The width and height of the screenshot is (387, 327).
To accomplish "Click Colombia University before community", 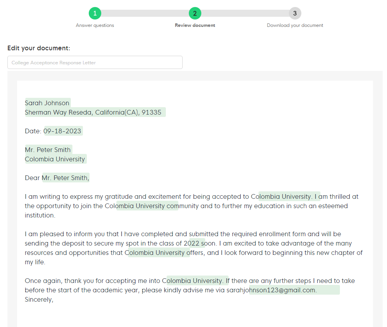I will [x=135, y=206].
